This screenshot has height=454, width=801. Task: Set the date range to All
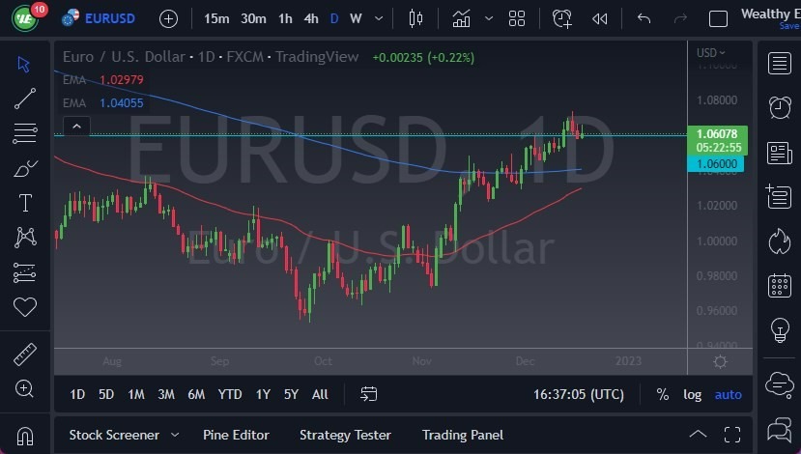320,394
